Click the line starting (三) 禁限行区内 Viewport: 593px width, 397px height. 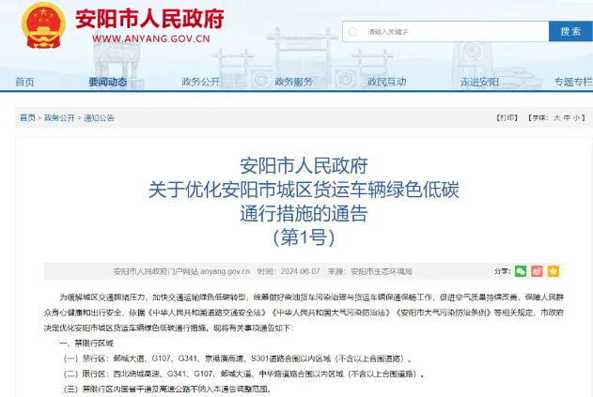167,389
